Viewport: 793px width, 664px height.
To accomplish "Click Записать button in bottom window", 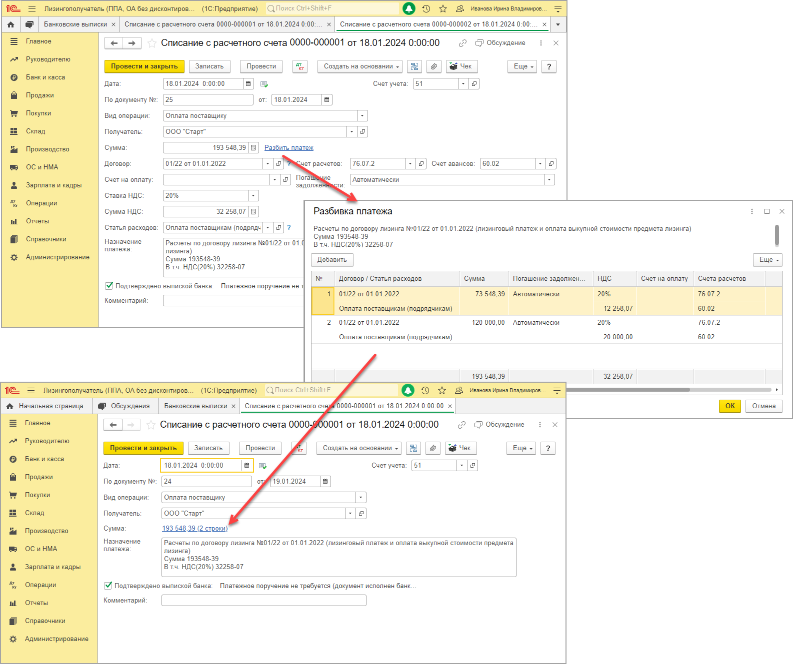I will click(x=208, y=448).
